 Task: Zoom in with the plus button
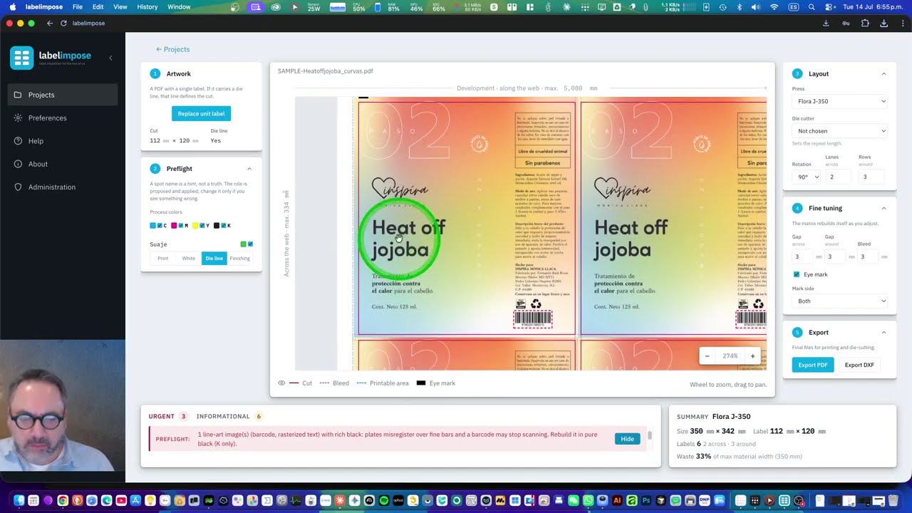coord(752,356)
